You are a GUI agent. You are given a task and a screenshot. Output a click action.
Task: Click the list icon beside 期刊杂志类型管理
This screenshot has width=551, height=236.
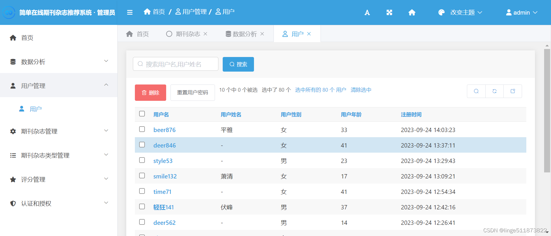tap(13, 155)
